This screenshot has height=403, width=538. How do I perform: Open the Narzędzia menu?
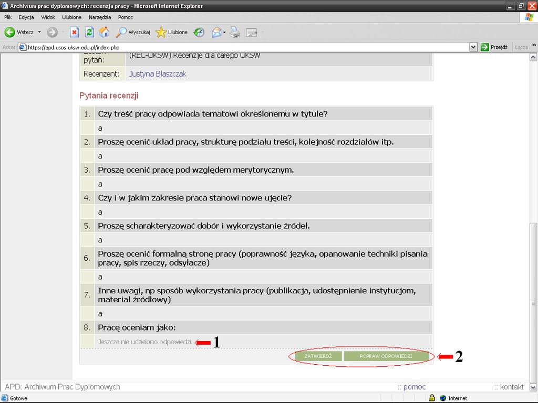point(99,17)
